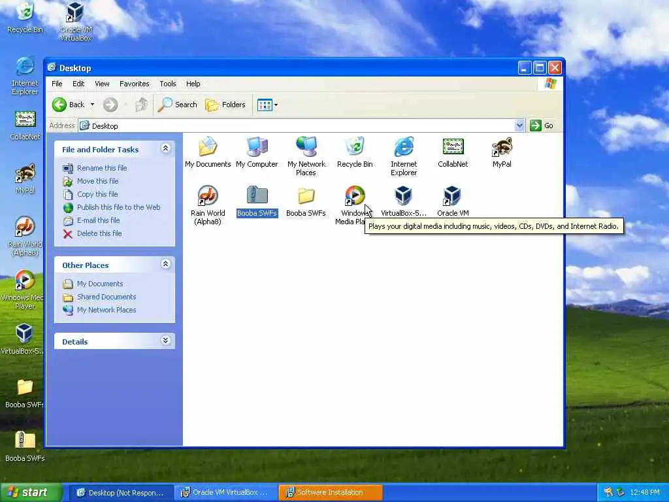
Task: Expand the Address bar dropdown
Action: [x=519, y=125]
